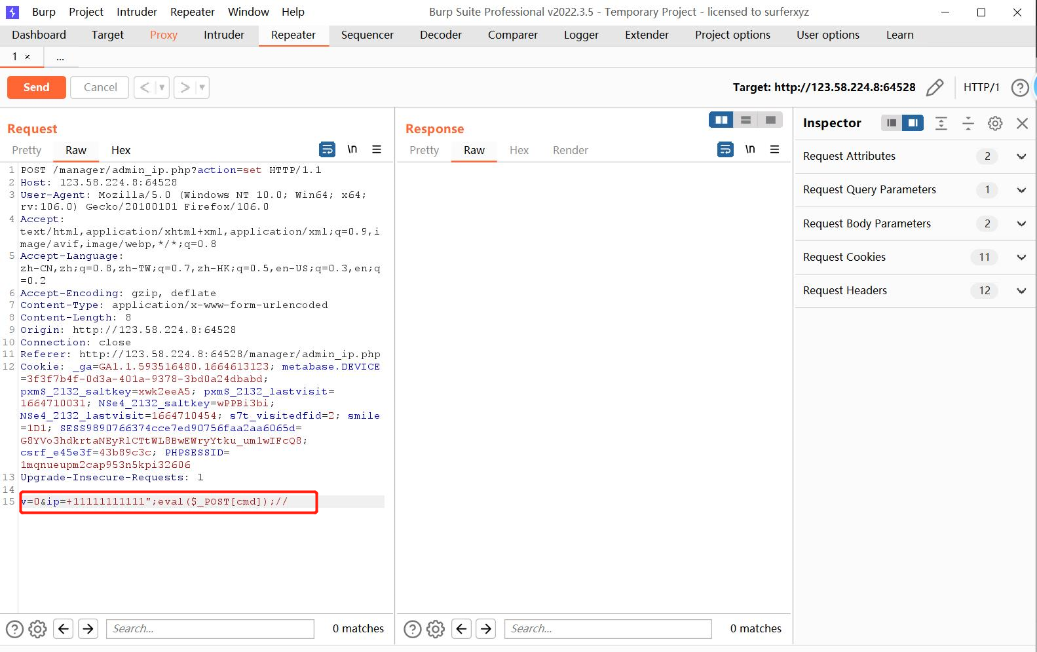
Task: Open the Intruder menu
Action: [x=137, y=12]
